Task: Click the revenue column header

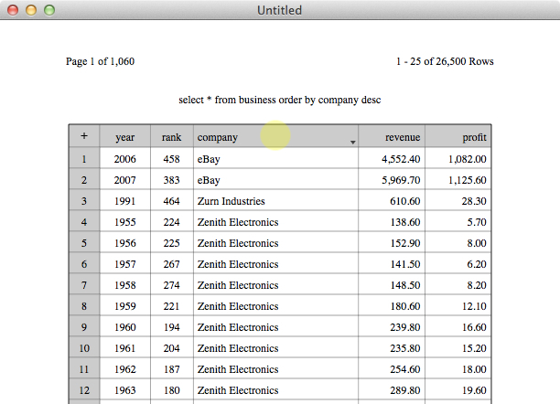Action: coord(392,137)
